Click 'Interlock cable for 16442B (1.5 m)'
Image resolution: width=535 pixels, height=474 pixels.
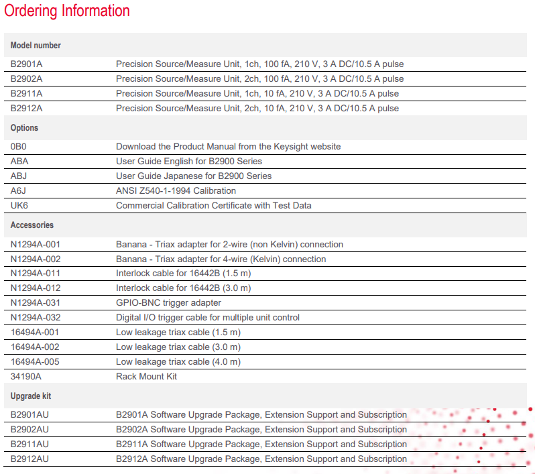point(184,274)
